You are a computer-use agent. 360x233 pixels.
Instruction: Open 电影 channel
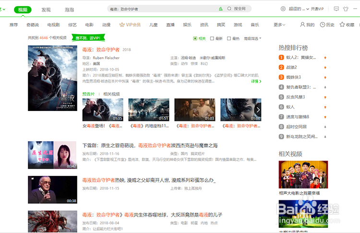point(89,25)
